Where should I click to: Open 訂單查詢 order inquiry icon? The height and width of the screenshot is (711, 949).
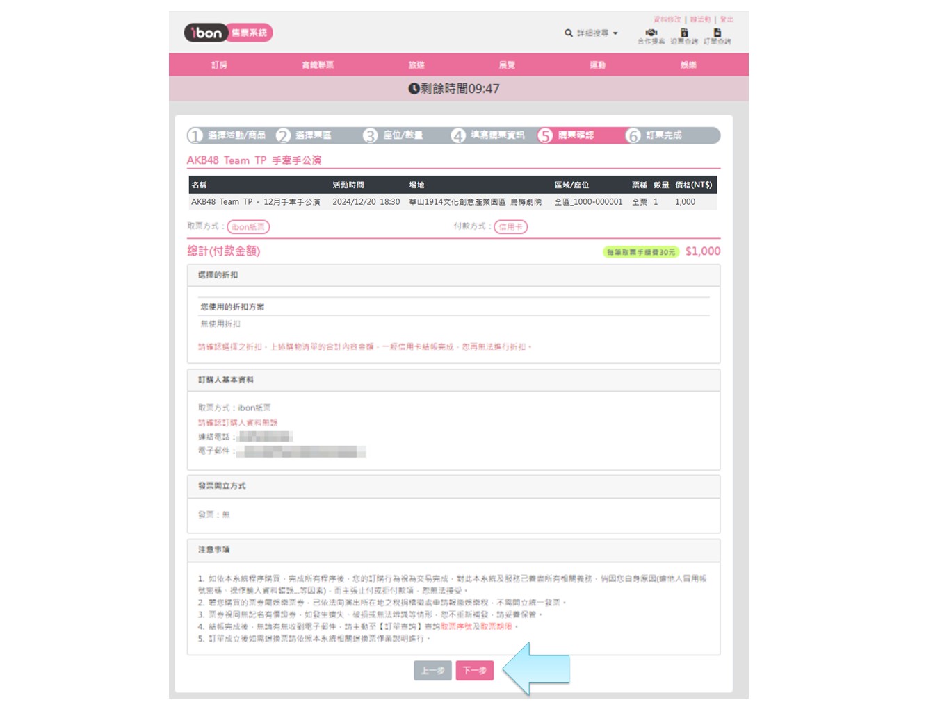click(x=717, y=33)
